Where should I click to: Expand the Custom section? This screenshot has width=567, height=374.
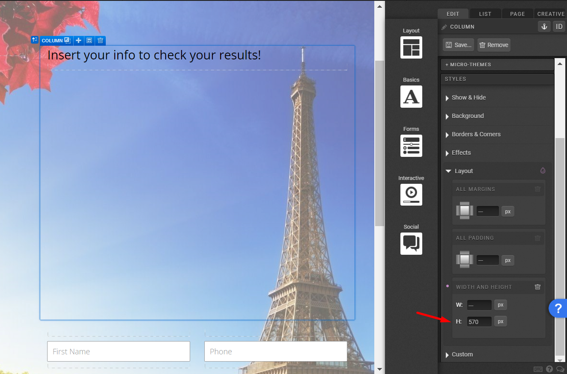click(498, 354)
